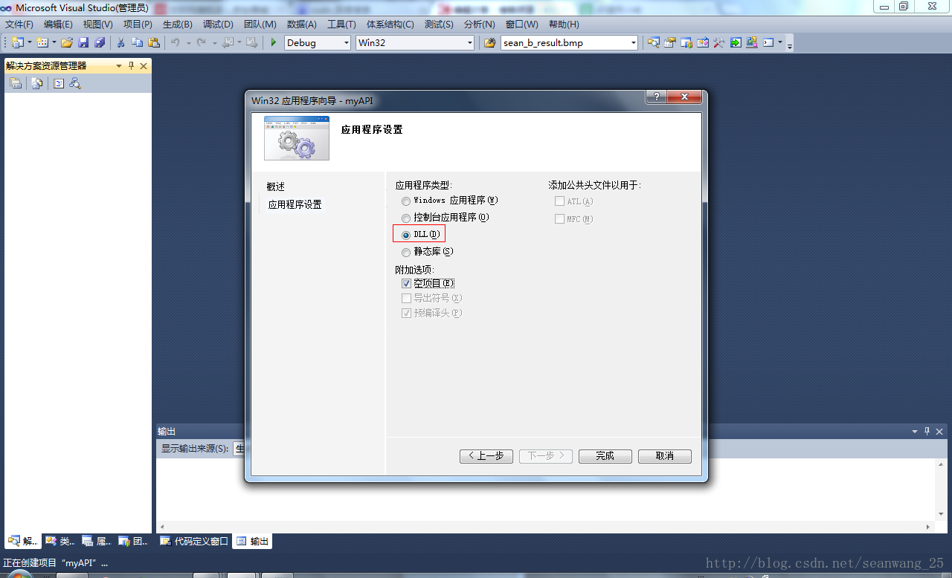This screenshot has height=578, width=952.
Task: Open Solution Explorer from toolbar icon
Action: (x=654, y=42)
